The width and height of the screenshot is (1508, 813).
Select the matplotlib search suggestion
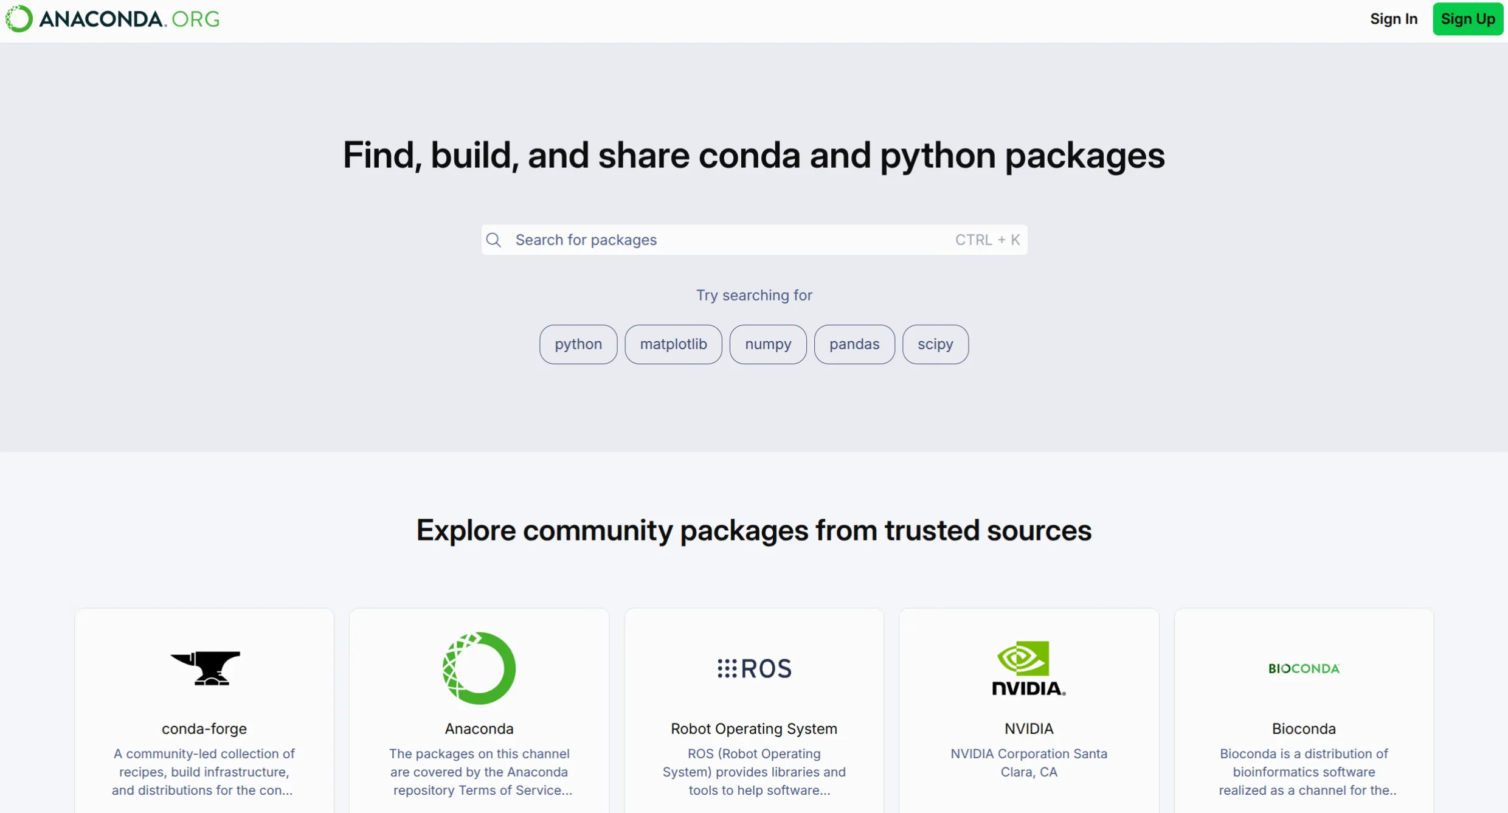tap(673, 344)
